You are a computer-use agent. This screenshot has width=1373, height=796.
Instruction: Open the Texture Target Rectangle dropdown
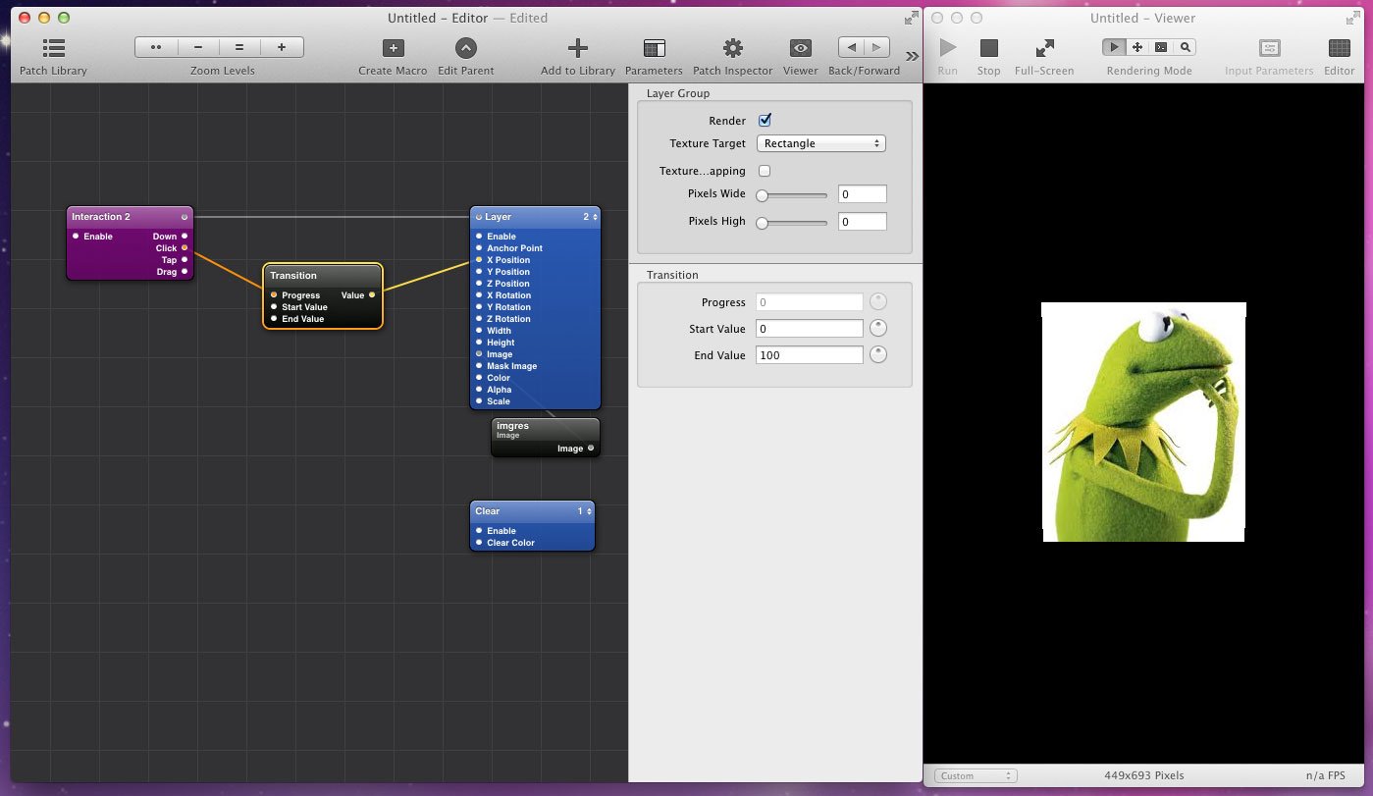(821, 143)
